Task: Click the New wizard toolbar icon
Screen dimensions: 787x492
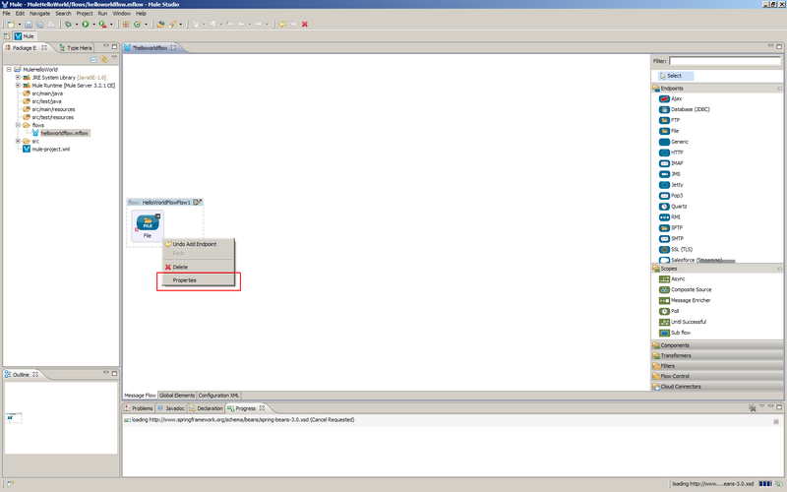Action: tap(11, 24)
